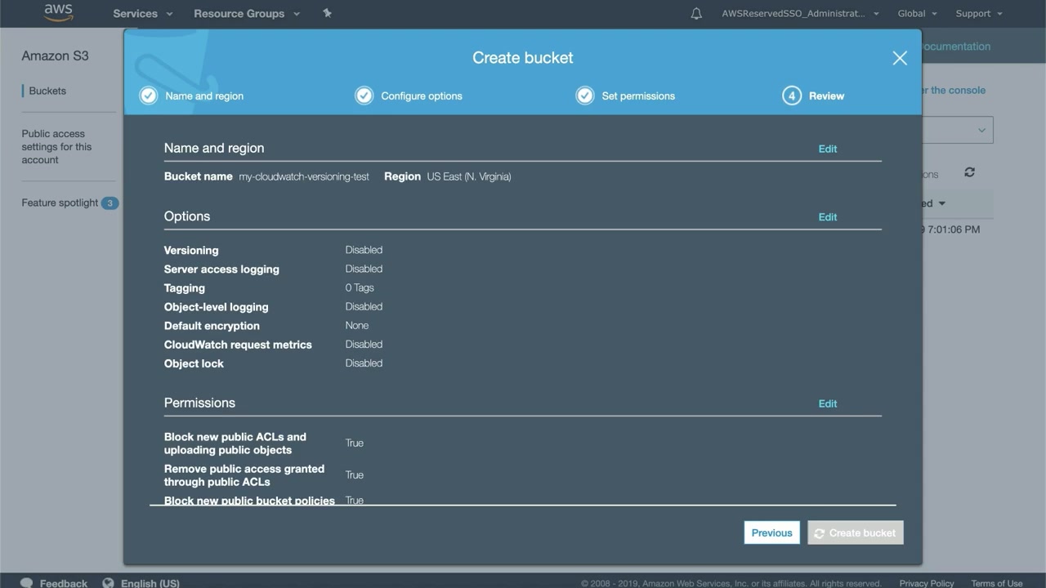Open the notifications bell
The image size is (1046, 588).
point(696,14)
